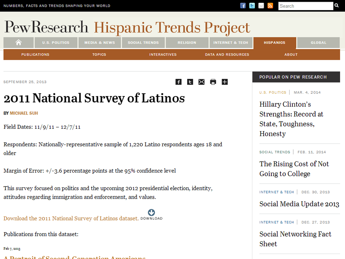The height and width of the screenshot is (259, 345).
Task: Click the PewResearch logo
Action: (x=46, y=27)
